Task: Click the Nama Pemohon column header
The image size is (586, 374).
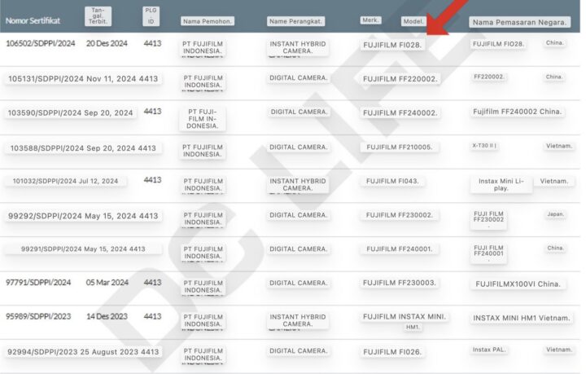Action: coord(208,21)
